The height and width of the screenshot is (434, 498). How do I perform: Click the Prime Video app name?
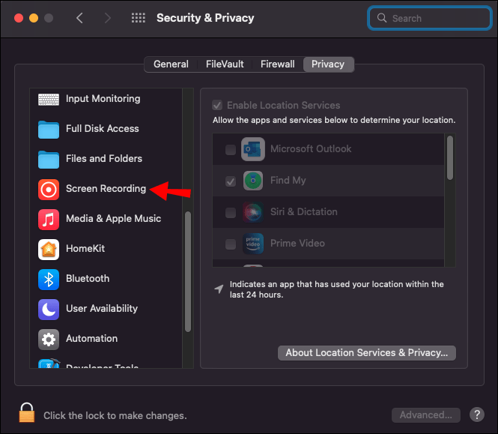pos(297,243)
